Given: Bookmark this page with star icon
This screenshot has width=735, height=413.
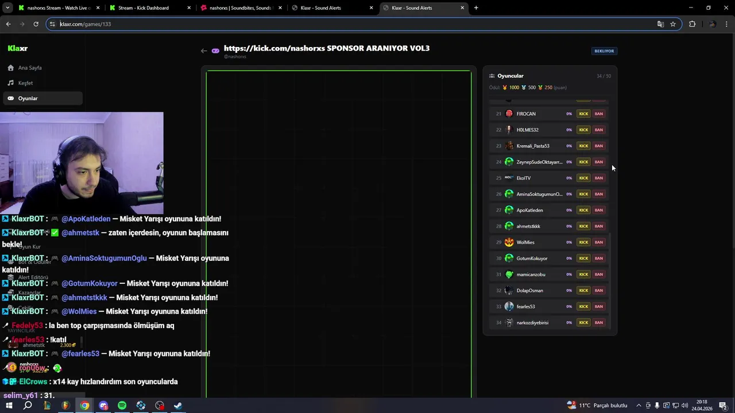Looking at the screenshot, I should click(673, 24).
